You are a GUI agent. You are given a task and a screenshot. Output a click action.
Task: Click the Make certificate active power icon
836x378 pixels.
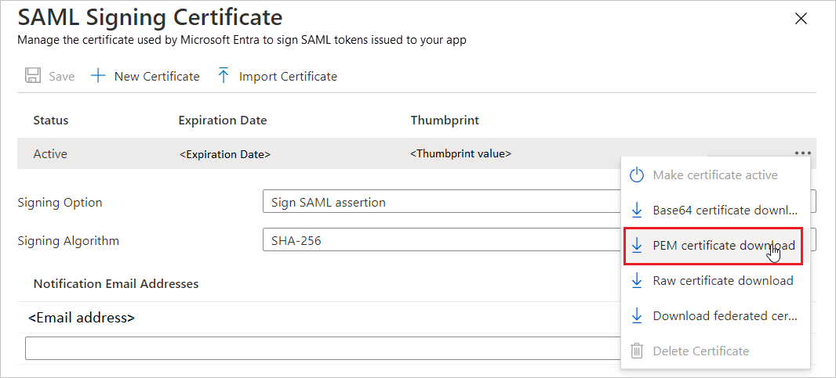click(637, 175)
